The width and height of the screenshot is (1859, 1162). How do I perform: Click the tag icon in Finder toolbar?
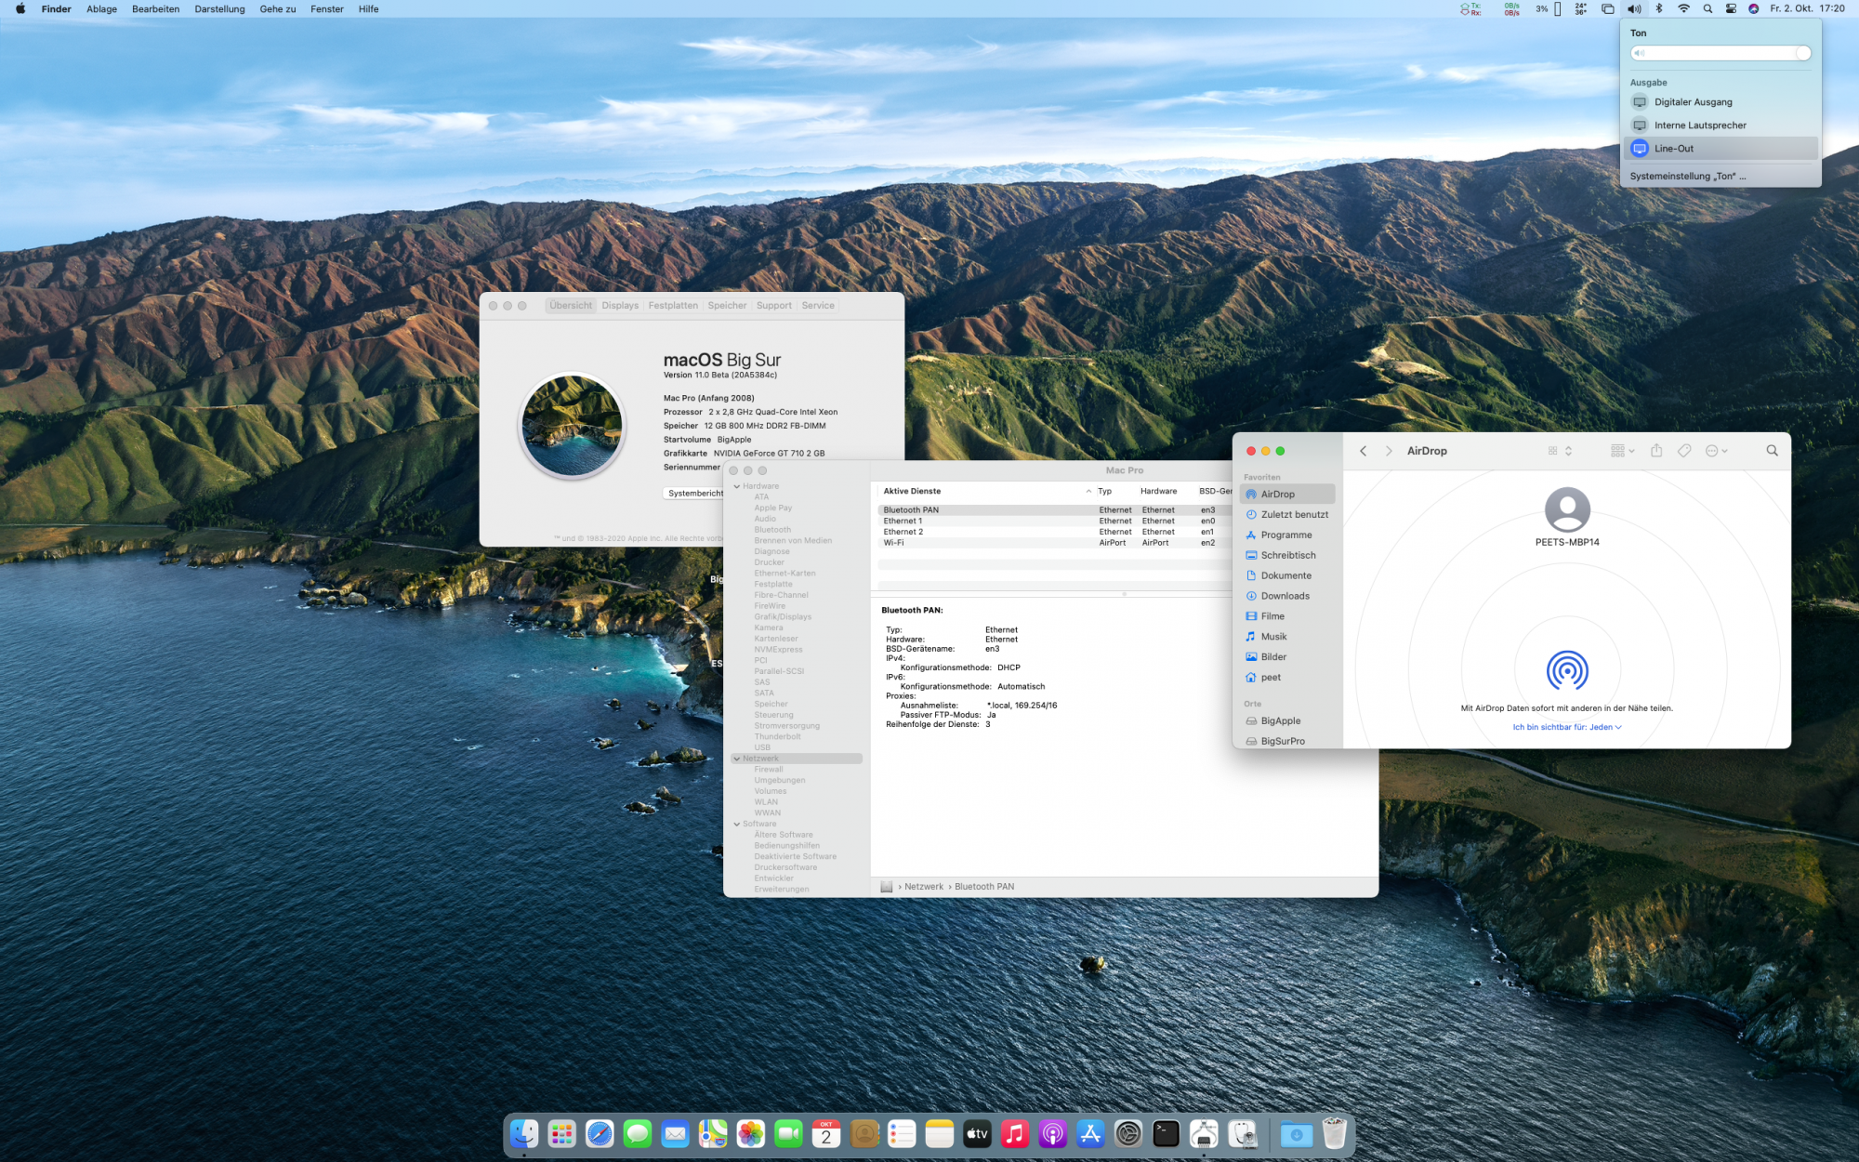pyautogui.click(x=1683, y=451)
